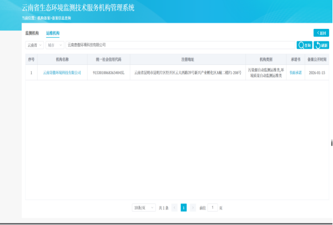The width and height of the screenshot is (333, 225).
Task: Click the 刷新 refresh button
Action: 321,45
